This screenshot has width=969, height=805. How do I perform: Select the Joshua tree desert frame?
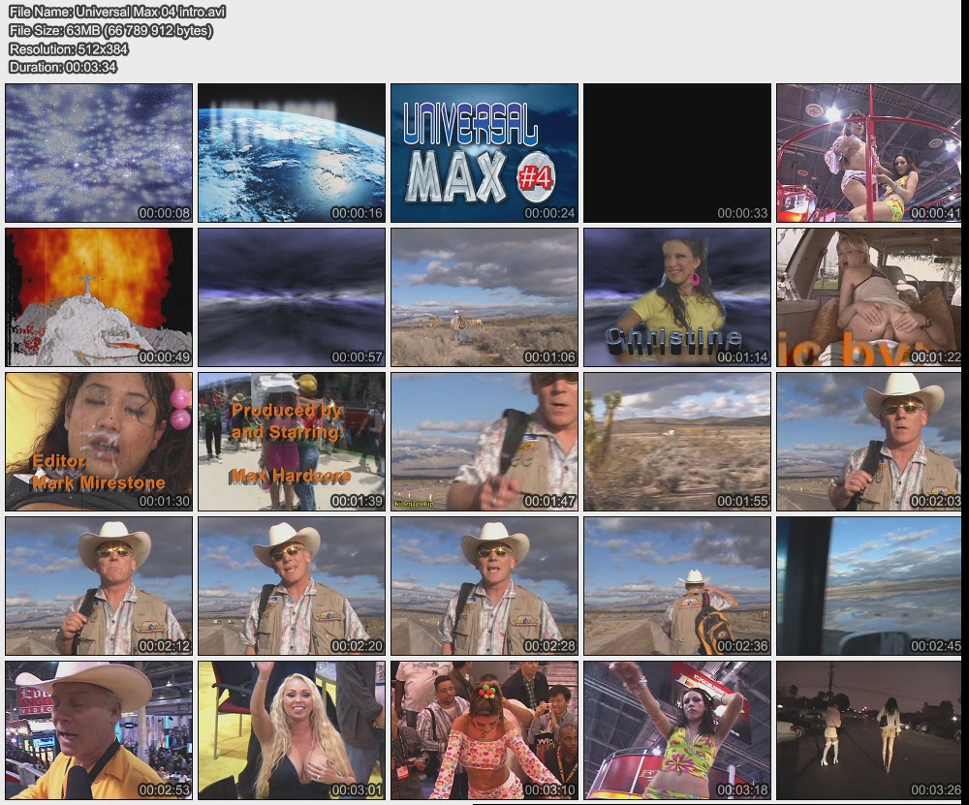pos(676,442)
